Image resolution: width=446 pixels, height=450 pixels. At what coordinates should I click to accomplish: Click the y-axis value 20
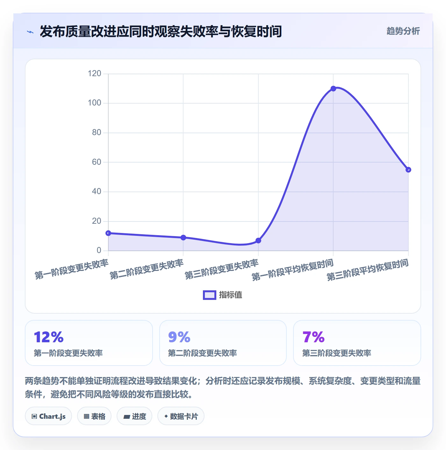97,221
